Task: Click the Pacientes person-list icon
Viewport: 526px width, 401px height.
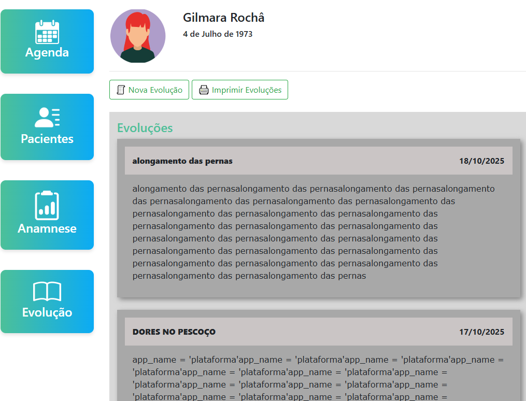Action: (x=47, y=118)
